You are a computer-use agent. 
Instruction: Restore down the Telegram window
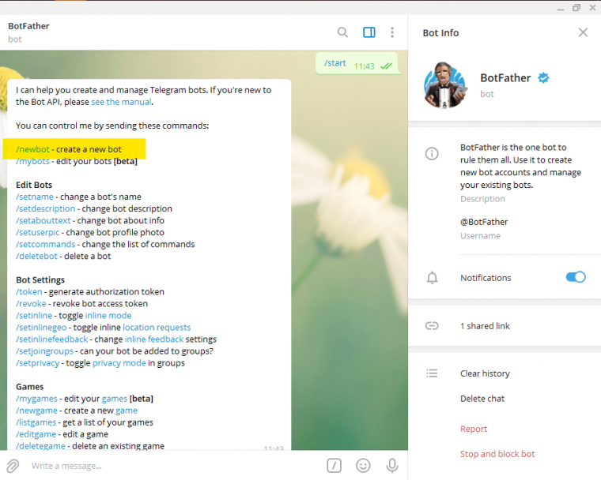[x=576, y=8]
